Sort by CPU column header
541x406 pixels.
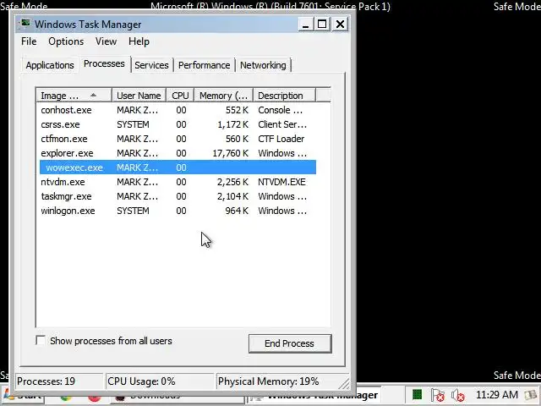[180, 96]
